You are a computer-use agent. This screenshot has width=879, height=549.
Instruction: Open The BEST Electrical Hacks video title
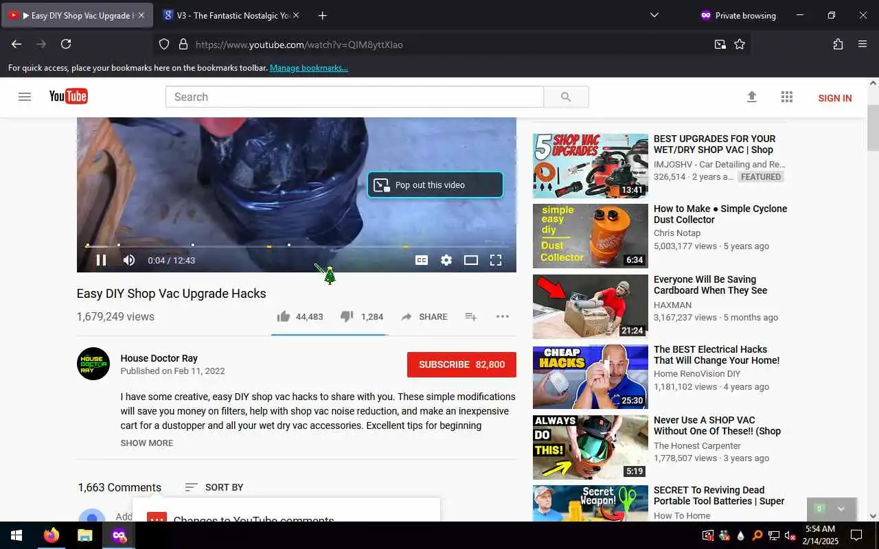716,355
